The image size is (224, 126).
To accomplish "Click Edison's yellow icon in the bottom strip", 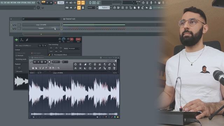I will click(x=118, y=117).
